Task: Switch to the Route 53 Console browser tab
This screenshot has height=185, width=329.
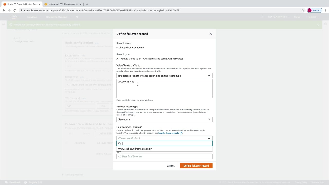Action: coord(22,4)
